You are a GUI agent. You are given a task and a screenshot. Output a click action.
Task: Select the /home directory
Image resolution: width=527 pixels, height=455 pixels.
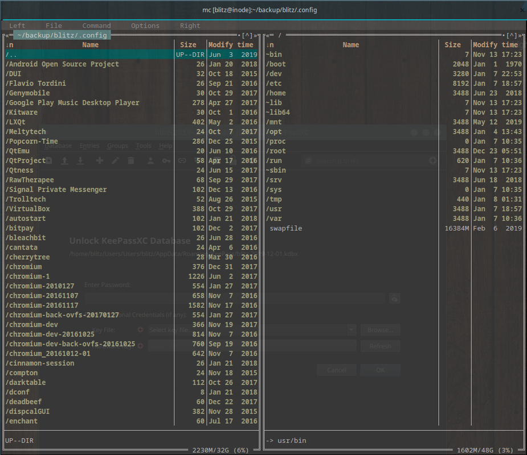394,93
